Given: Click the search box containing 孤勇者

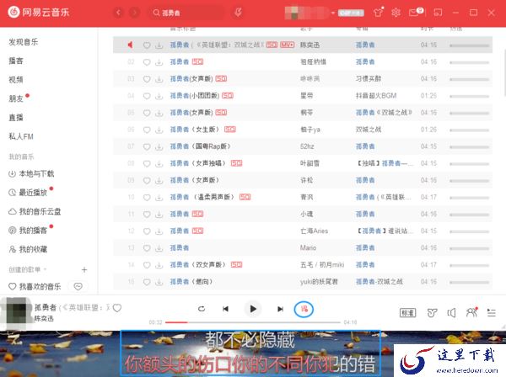Looking at the screenshot, I should coord(186,13).
